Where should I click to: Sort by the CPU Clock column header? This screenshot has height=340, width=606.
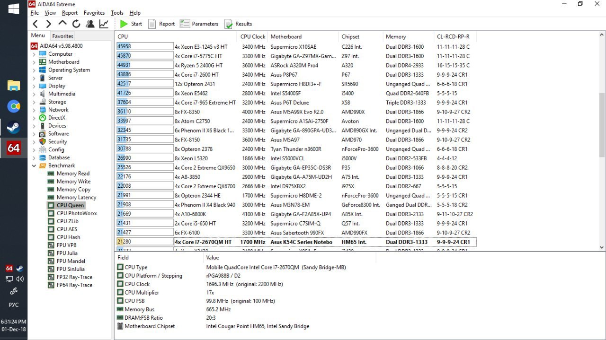pyautogui.click(x=252, y=36)
